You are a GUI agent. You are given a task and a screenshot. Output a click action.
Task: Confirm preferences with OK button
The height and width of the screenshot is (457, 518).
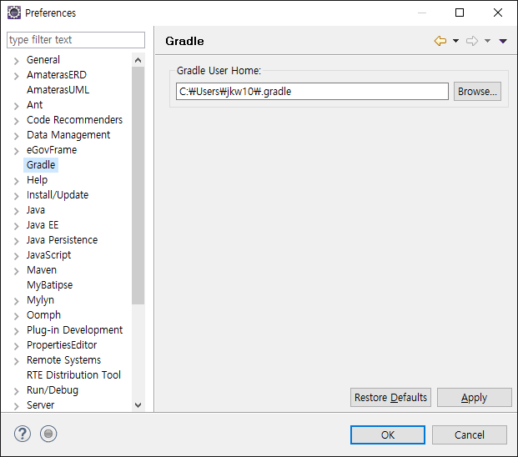(388, 434)
